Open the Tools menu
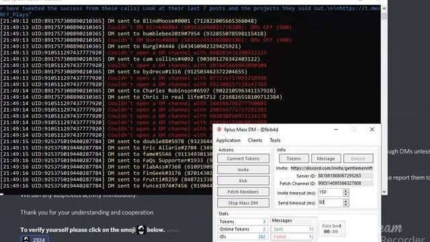Image resolution: width=430 pixels, height=242 pixels. point(275,140)
